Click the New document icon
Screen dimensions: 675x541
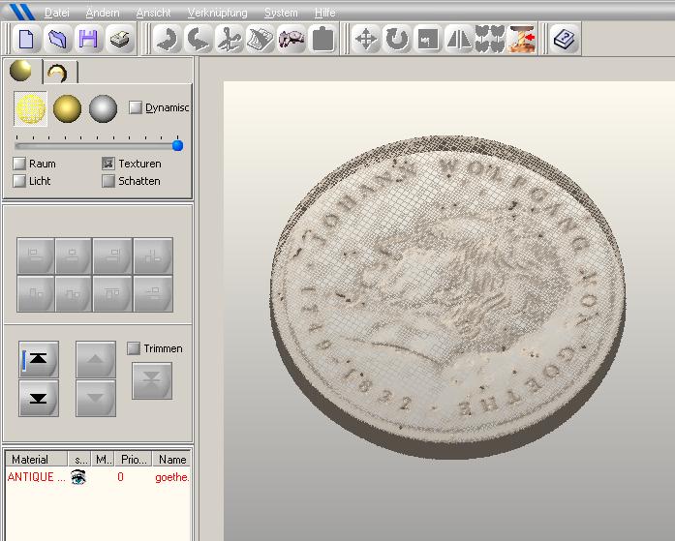[26, 40]
